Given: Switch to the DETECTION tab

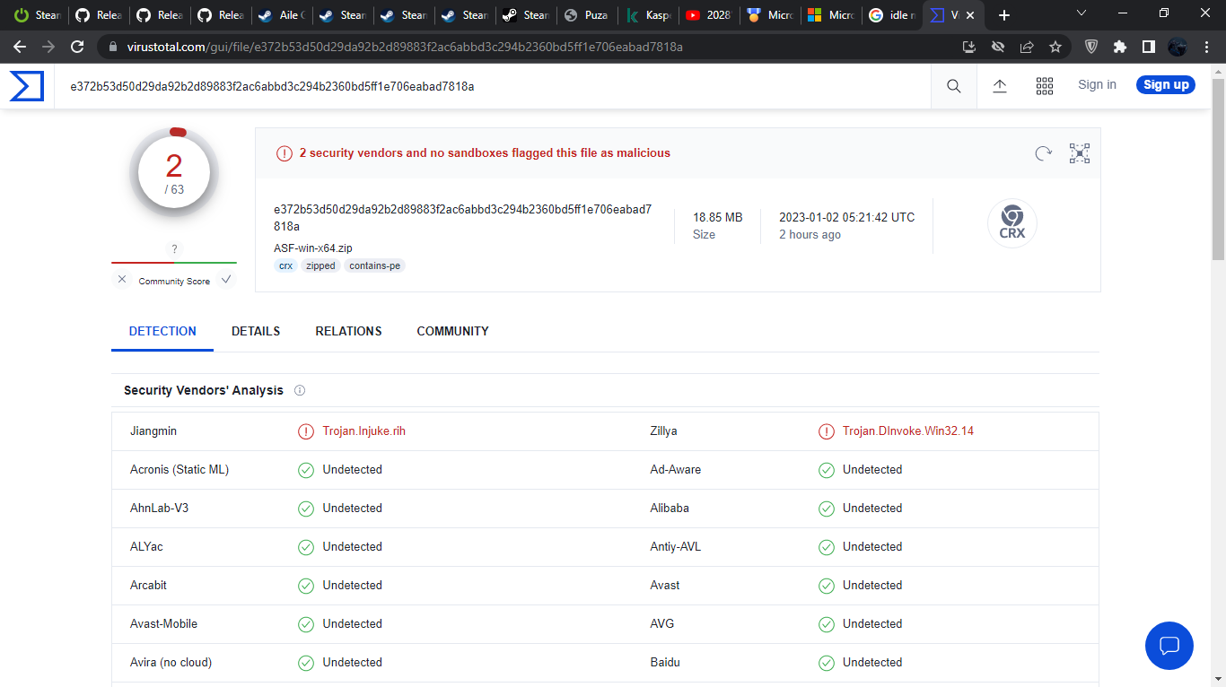Looking at the screenshot, I should point(162,332).
